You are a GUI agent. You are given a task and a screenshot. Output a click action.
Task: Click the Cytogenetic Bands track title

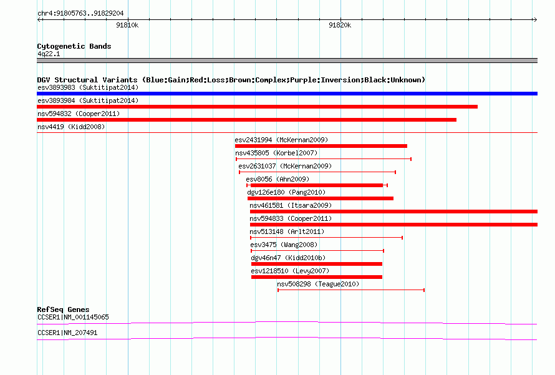click(74, 46)
